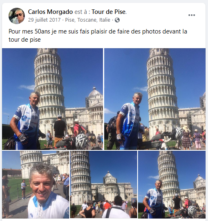Open the photo showing crowd and cathedral
The width and height of the screenshot is (208, 221).
104,185
